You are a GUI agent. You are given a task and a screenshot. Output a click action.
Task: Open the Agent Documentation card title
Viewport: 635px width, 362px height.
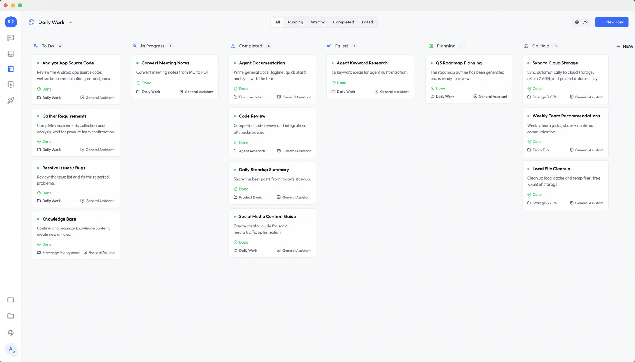tap(262, 63)
